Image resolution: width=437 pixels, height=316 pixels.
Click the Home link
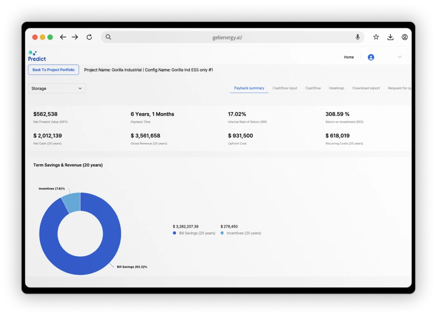(349, 57)
